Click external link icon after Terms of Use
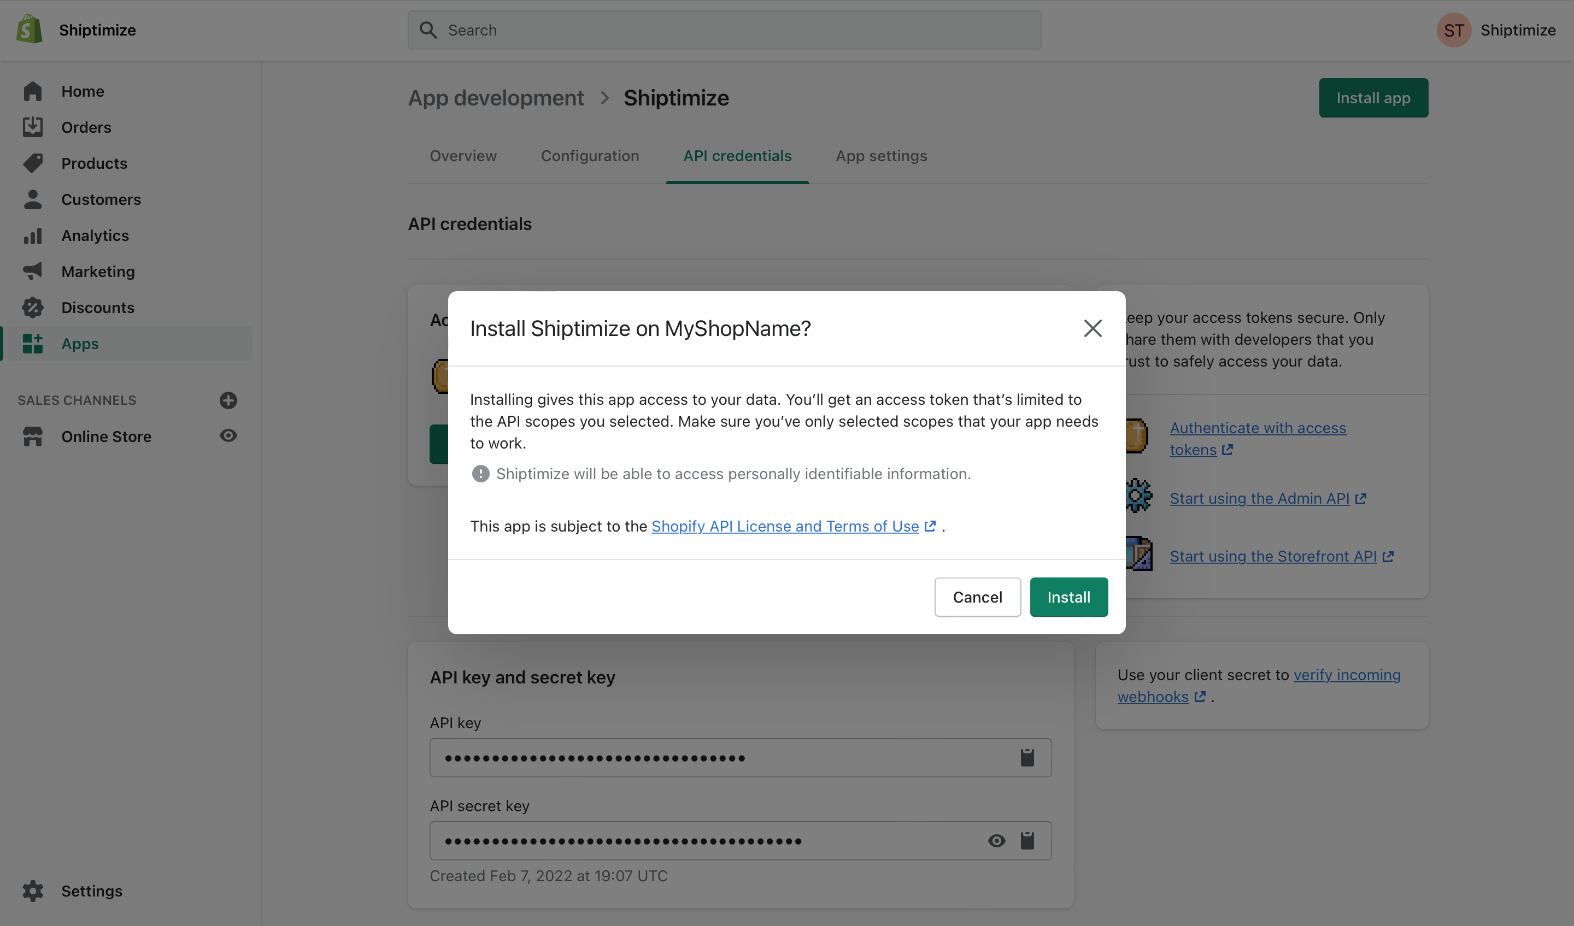 (x=930, y=527)
